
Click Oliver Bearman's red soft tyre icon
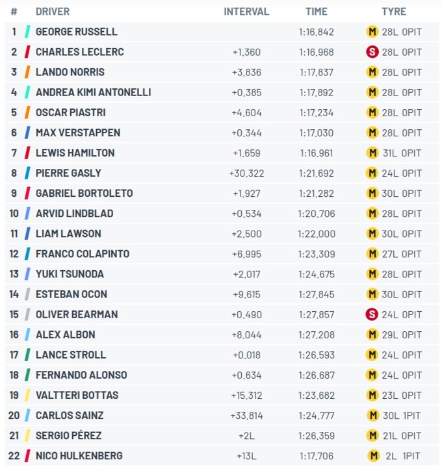372,314
